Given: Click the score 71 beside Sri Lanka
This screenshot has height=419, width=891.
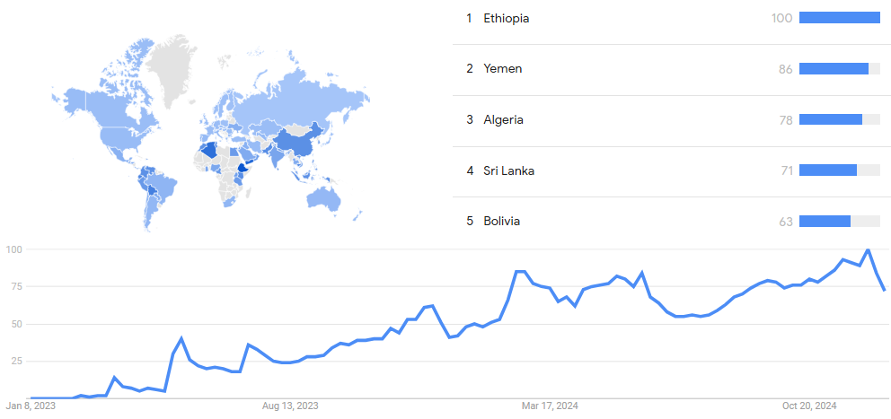Looking at the screenshot, I should [786, 171].
